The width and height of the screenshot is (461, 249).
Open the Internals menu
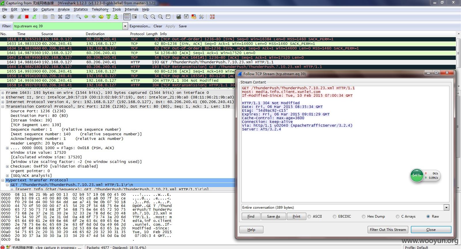(x=131, y=9)
